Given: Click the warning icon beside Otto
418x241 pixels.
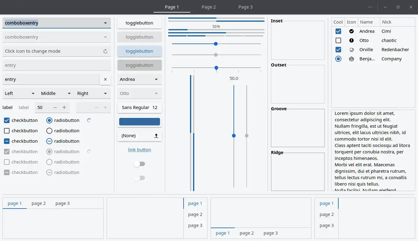Looking at the screenshot, I should click(351, 40).
